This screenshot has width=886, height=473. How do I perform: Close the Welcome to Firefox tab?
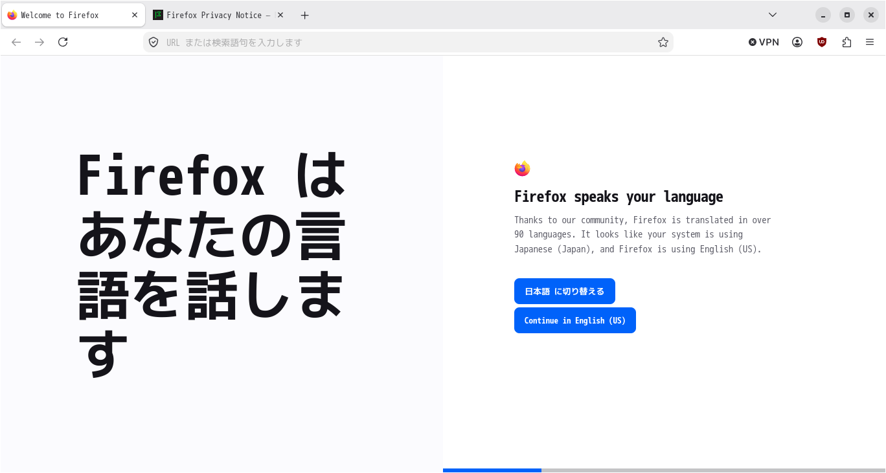135,15
